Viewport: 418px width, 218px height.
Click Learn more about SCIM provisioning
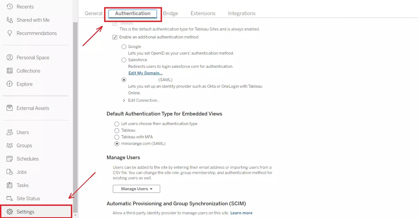[x=241, y=213]
